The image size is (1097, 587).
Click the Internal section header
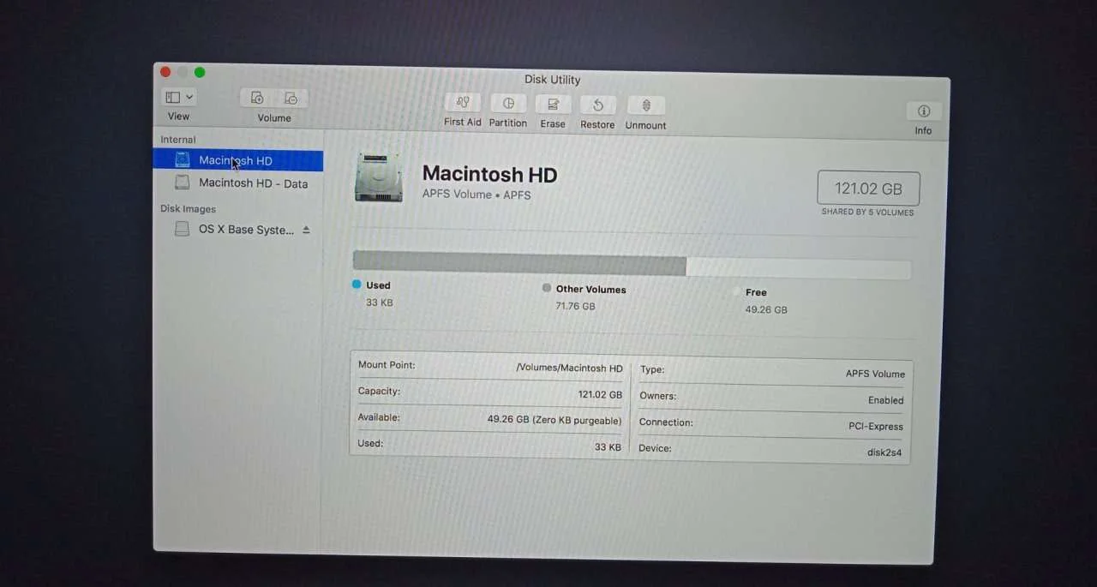click(x=178, y=139)
